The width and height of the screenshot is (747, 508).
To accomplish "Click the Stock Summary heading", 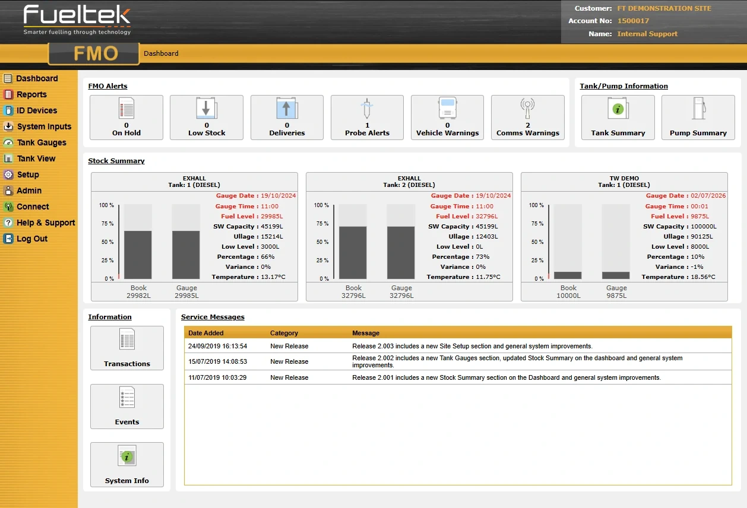I will pyautogui.click(x=116, y=161).
